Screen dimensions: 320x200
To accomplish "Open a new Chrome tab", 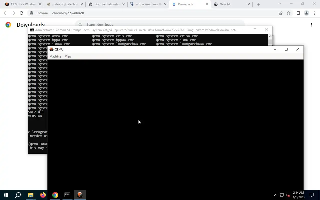I will tap(258, 4).
